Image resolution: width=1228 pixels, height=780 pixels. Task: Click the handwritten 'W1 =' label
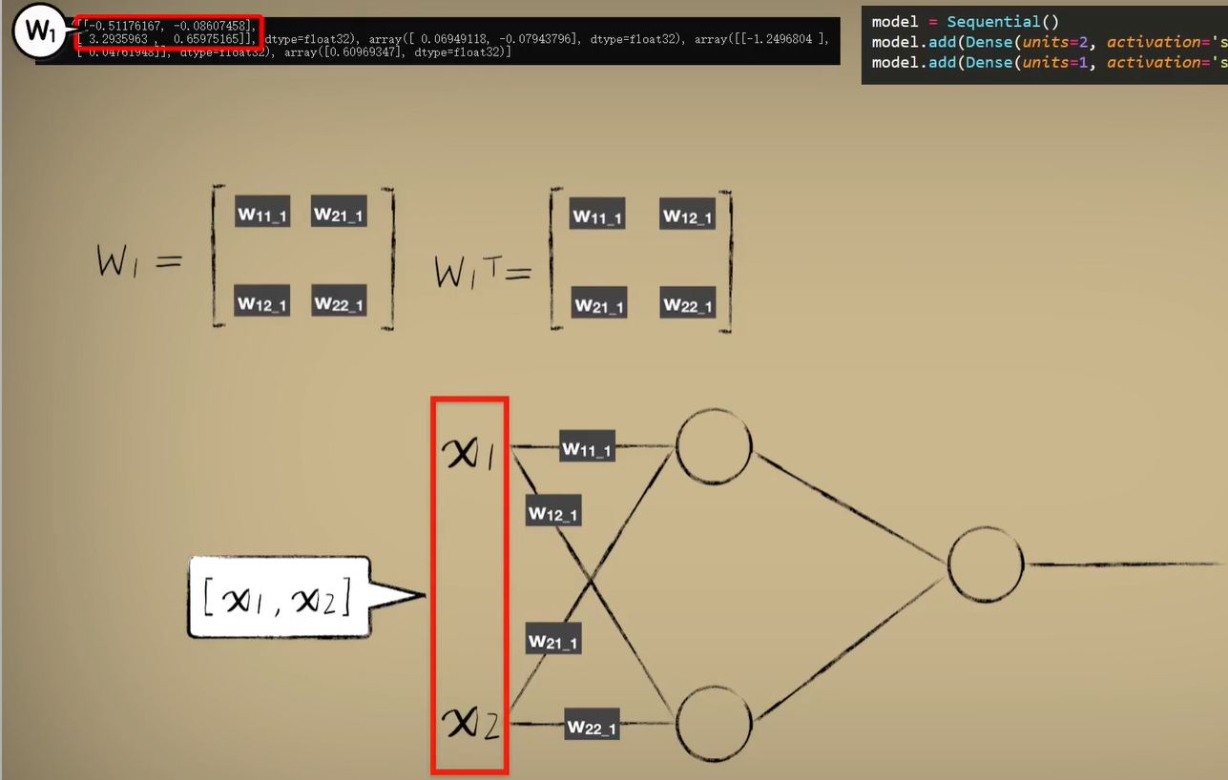tap(138, 259)
